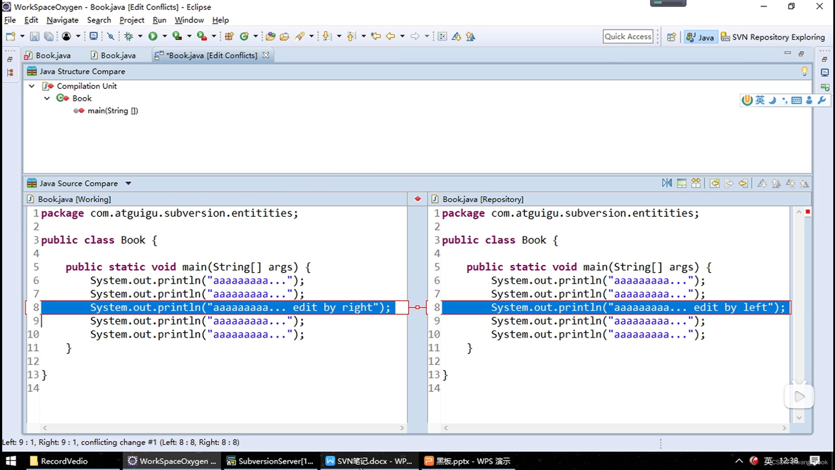Close the Book.java [Edit Conflicts] tab
The height and width of the screenshot is (470, 835).
[266, 55]
